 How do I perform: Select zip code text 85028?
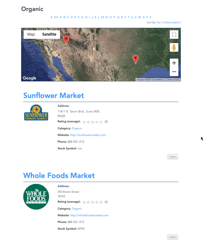pyautogui.click(x=61, y=116)
